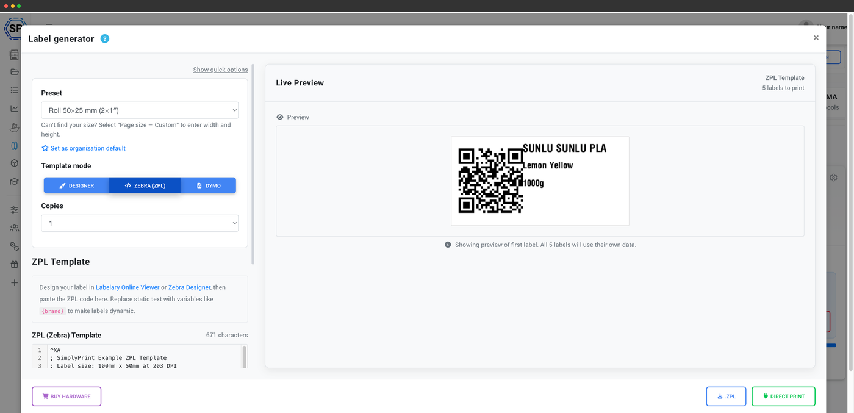Click macOS red close window button
854x413 pixels.
(6, 5)
